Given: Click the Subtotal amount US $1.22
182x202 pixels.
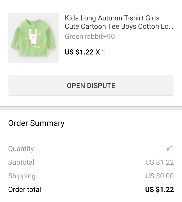Looking at the screenshot, I should [x=160, y=162].
